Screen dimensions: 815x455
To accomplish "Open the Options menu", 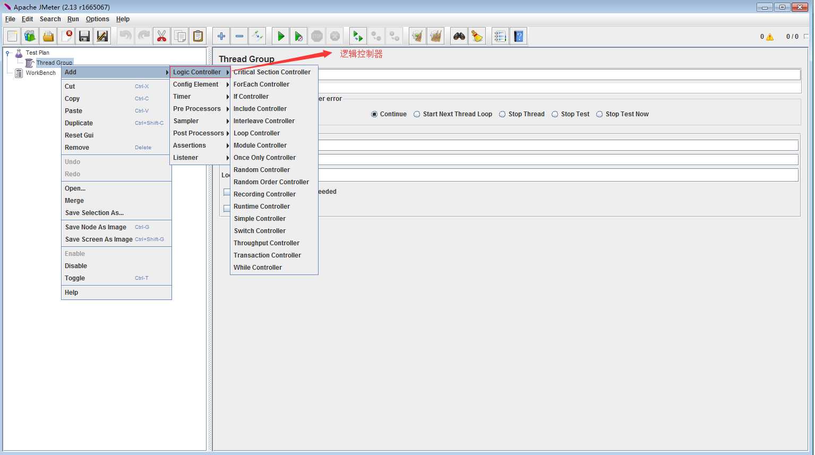I will (98, 19).
